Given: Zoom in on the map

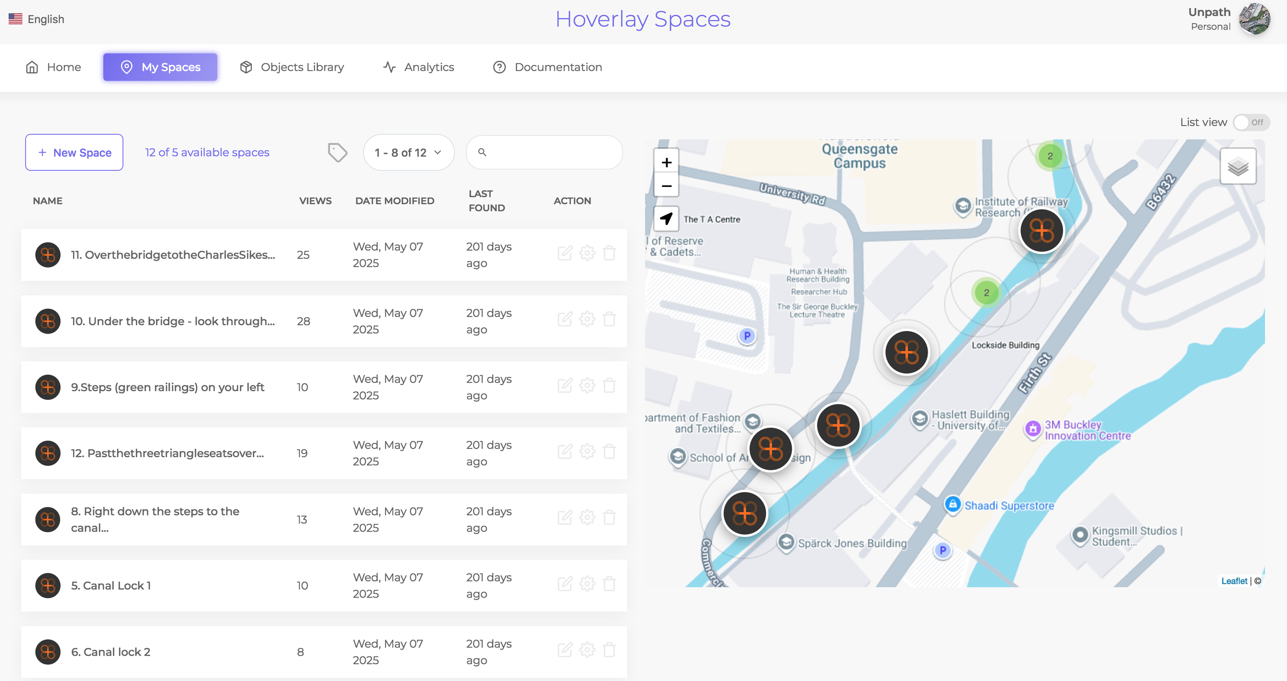Looking at the screenshot, I should (x=666, y=163).
